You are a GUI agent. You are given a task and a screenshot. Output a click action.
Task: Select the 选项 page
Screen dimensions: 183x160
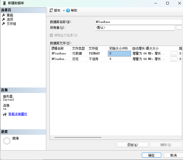click(10, 19)
